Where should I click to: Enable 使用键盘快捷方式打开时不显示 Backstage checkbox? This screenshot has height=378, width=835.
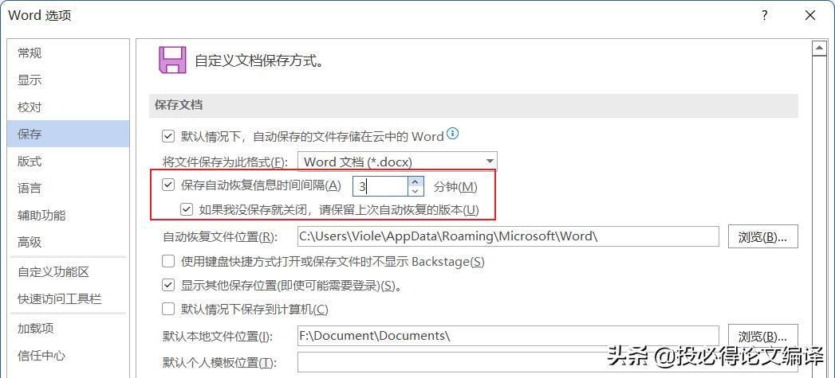pos(168,261)
